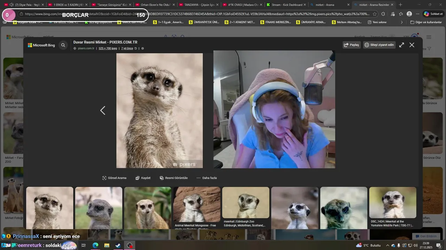This screenshot has height=250, width=446.
Task: Click the Geri Bildirim feedback button
Action: (x=426, y=236)
